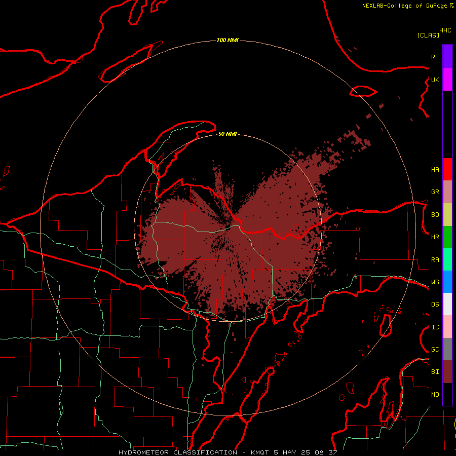Click the ND black legend swatch

coord(447,394)
